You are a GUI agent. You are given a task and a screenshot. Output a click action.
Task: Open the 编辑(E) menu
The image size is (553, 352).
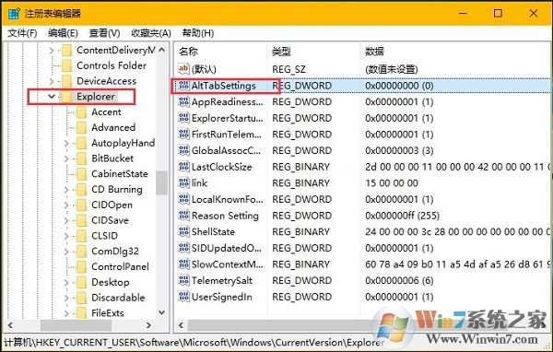click(x=63, y=33)
